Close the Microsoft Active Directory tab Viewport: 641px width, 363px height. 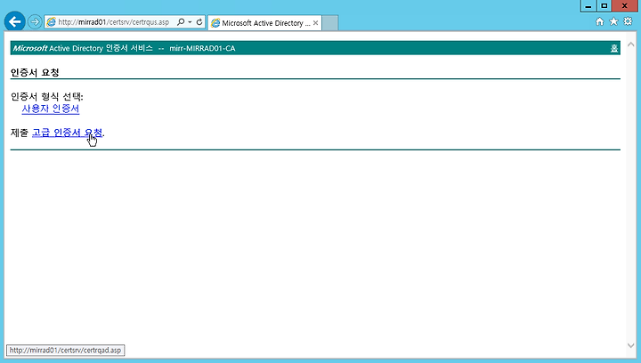click(315, 23)
